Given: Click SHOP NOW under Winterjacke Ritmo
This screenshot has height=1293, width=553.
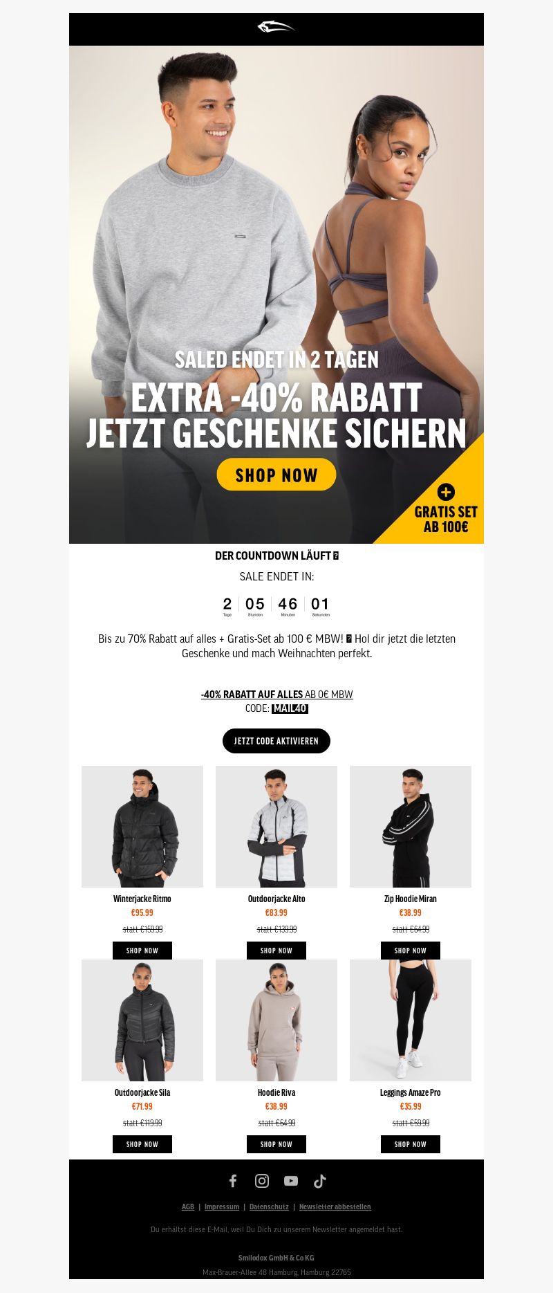Looking at the screenshot, I should click(x=142, y=951).
